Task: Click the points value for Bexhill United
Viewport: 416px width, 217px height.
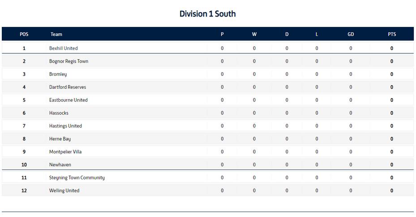Action: coord(391,48)
